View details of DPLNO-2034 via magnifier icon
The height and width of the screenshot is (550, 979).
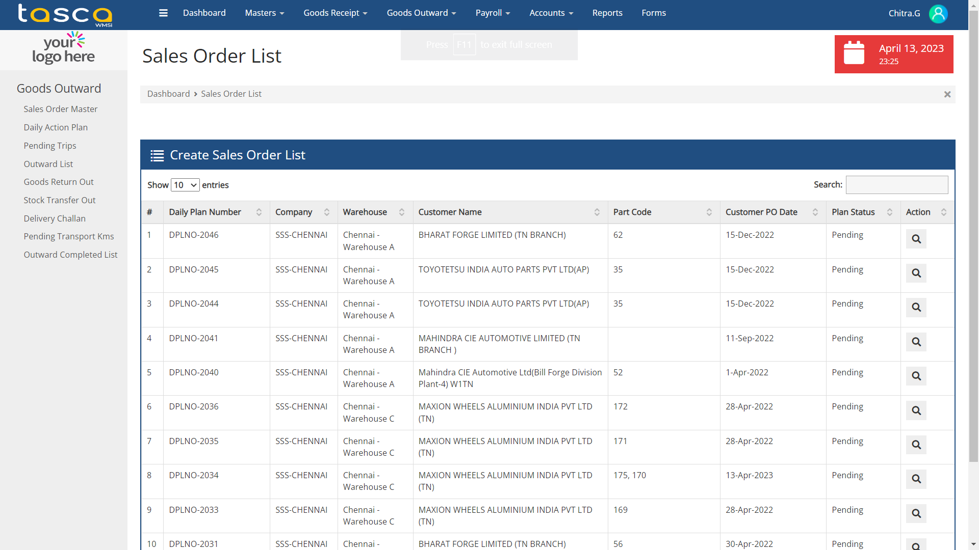(916, 479)
